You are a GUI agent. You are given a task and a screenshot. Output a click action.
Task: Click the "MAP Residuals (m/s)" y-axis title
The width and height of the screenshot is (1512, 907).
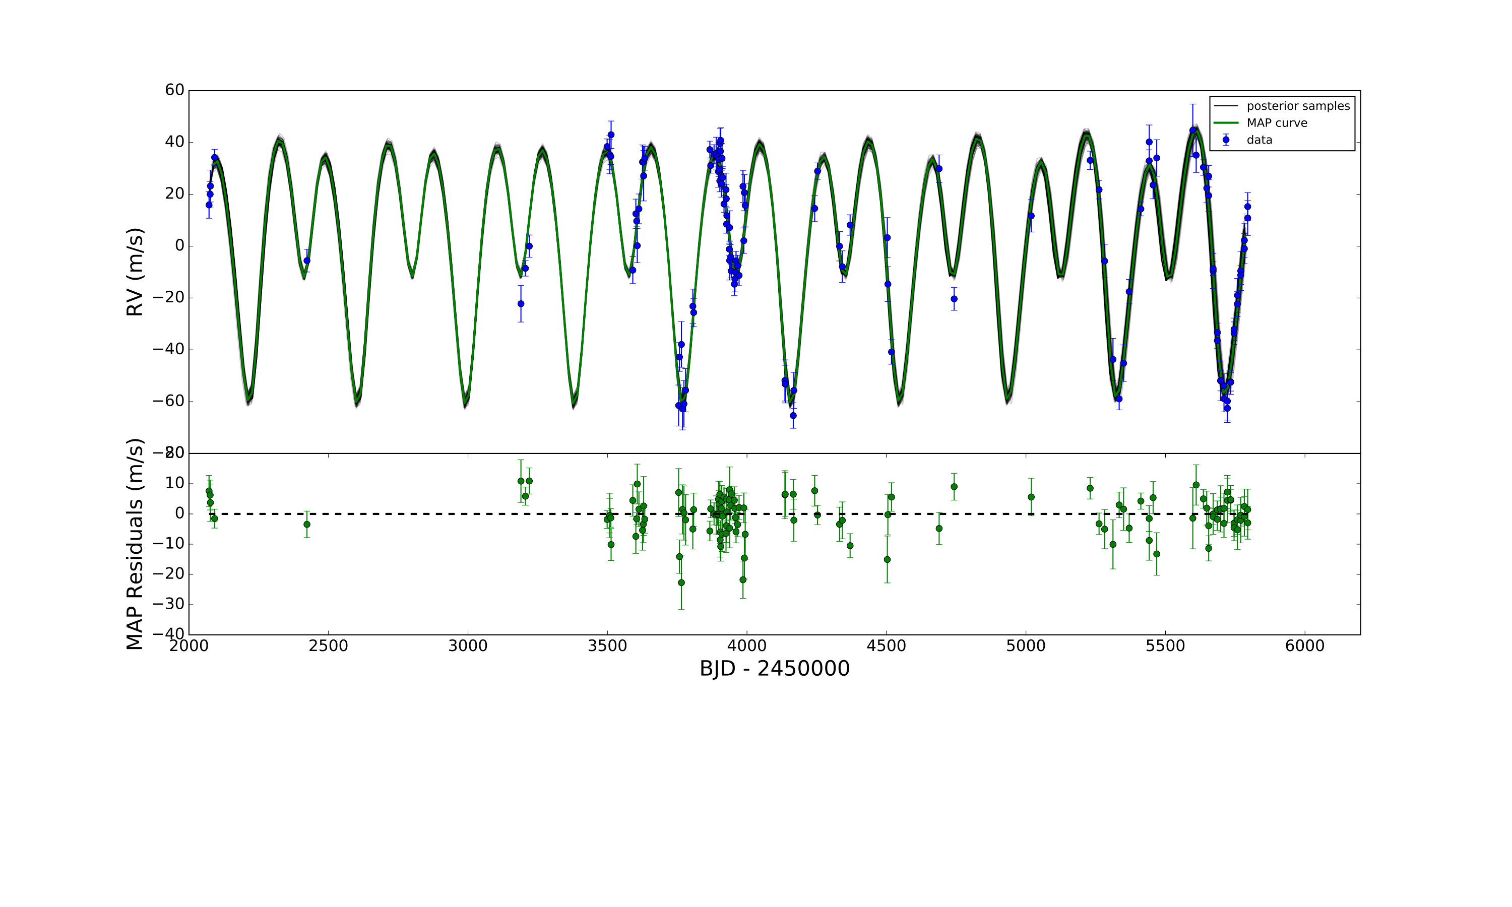[135, 544]
